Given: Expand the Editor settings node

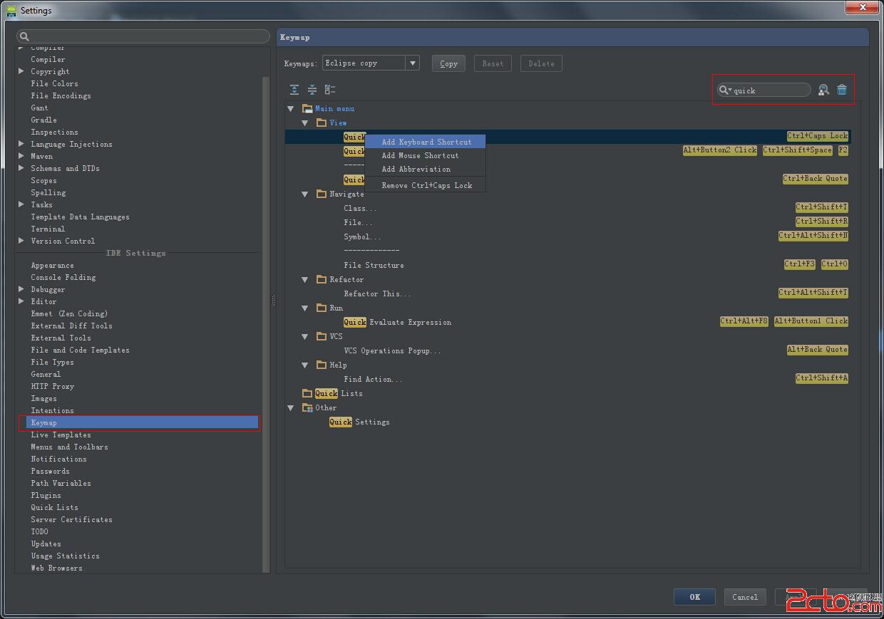Looking at the screenshot, I should [21, 301].
